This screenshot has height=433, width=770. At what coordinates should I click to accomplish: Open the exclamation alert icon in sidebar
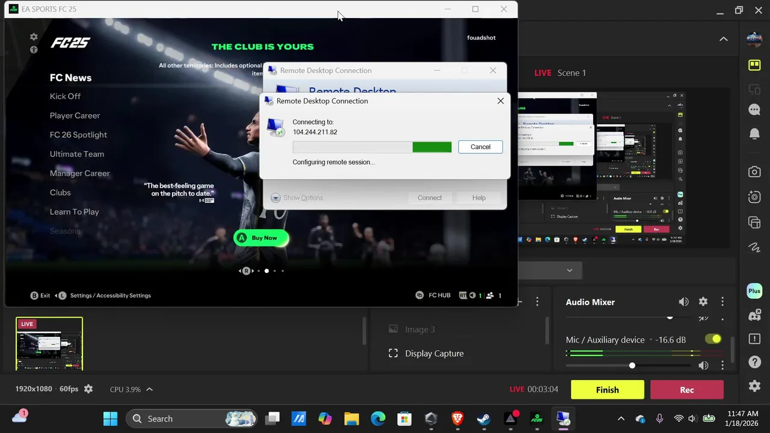[754, 339]
